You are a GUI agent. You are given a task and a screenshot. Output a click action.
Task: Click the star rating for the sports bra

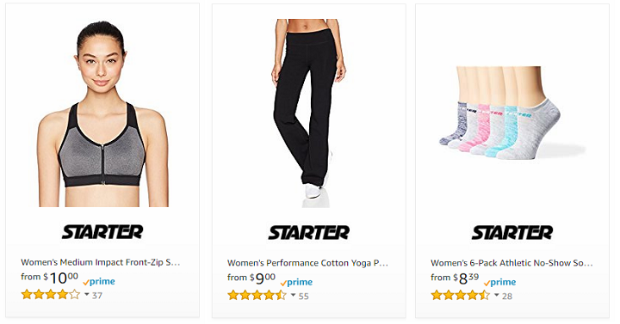click(51, 295)
